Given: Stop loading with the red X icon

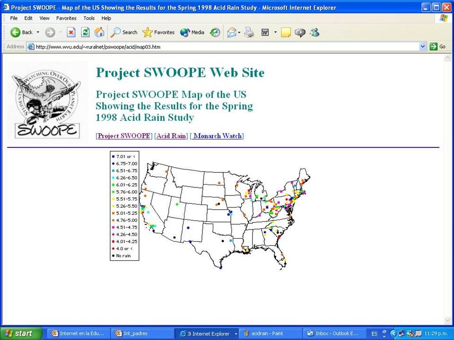Looking at the screenshot, I should coord(71,33).
